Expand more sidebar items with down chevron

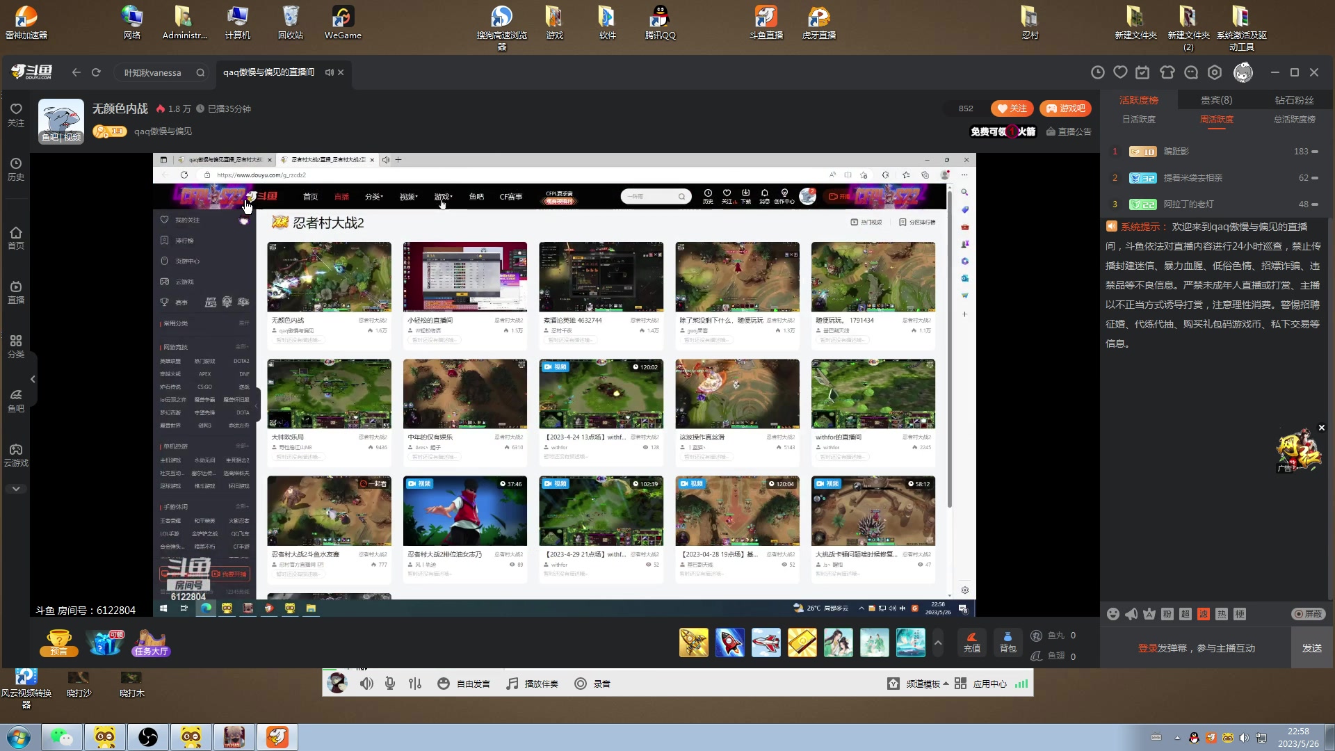coord(16,489)
